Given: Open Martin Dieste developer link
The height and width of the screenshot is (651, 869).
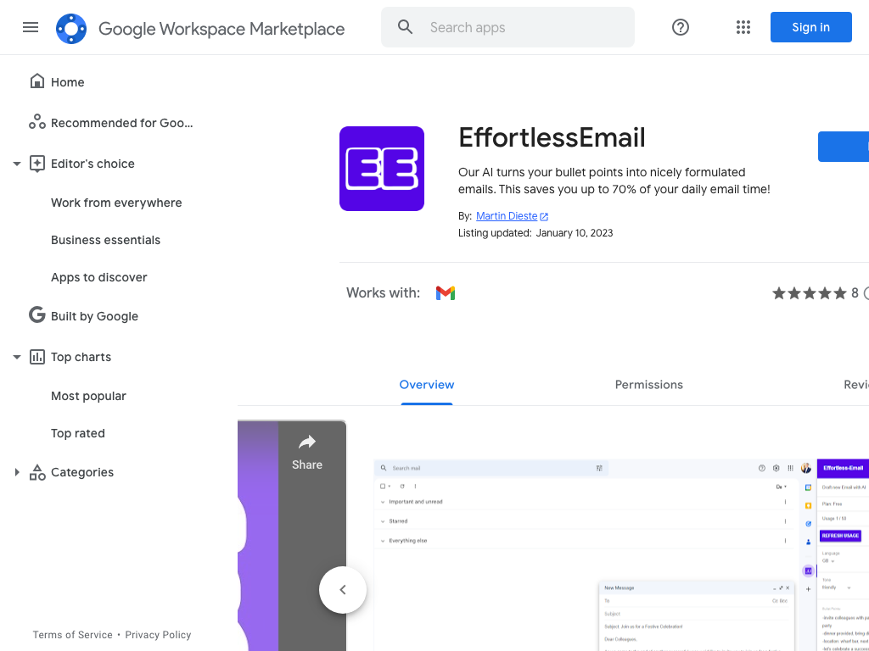Looking at the screenshot, I should [x=507, y=216].
